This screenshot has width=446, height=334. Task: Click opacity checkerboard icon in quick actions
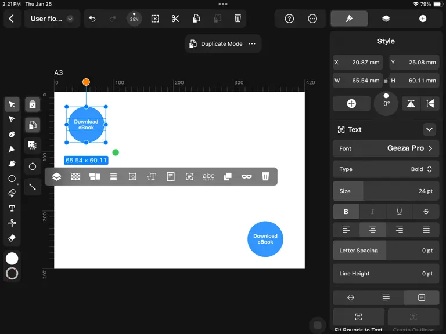[75, 177]
